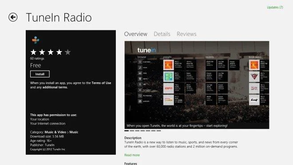
Task: Open the Terms of Use link
Action: (101, 83)
